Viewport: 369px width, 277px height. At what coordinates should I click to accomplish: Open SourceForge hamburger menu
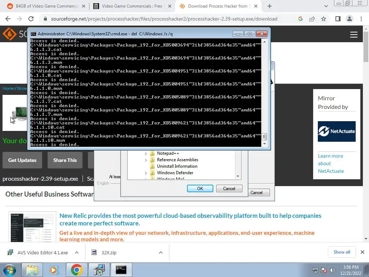[x=354, y=35]
